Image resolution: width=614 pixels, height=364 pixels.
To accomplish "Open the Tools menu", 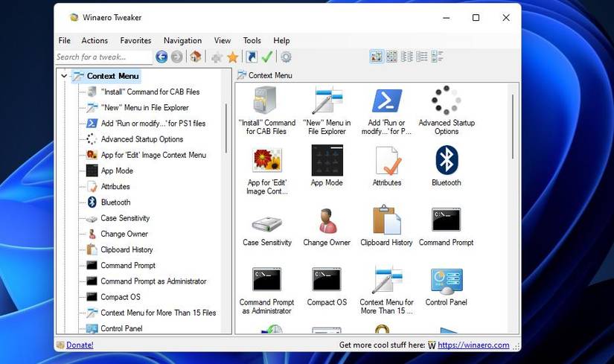I will tap(252, 40).
